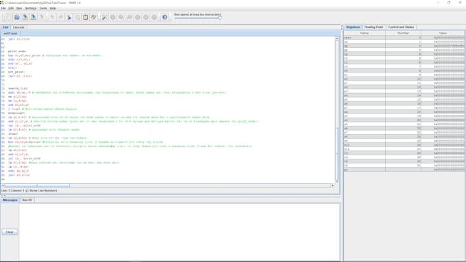Select the Registers tab
Image resolution: width=466 pixels, height=262 pixels.
point(353,27)
